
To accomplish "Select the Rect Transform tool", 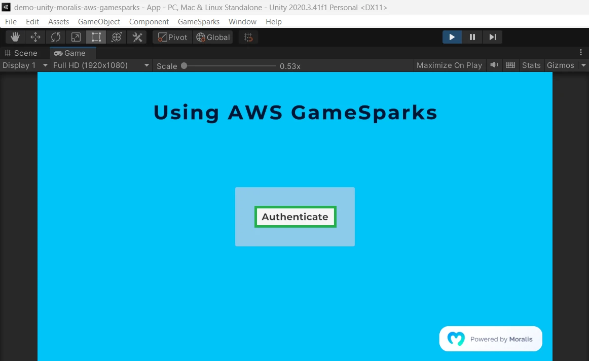I will point(96,37).
